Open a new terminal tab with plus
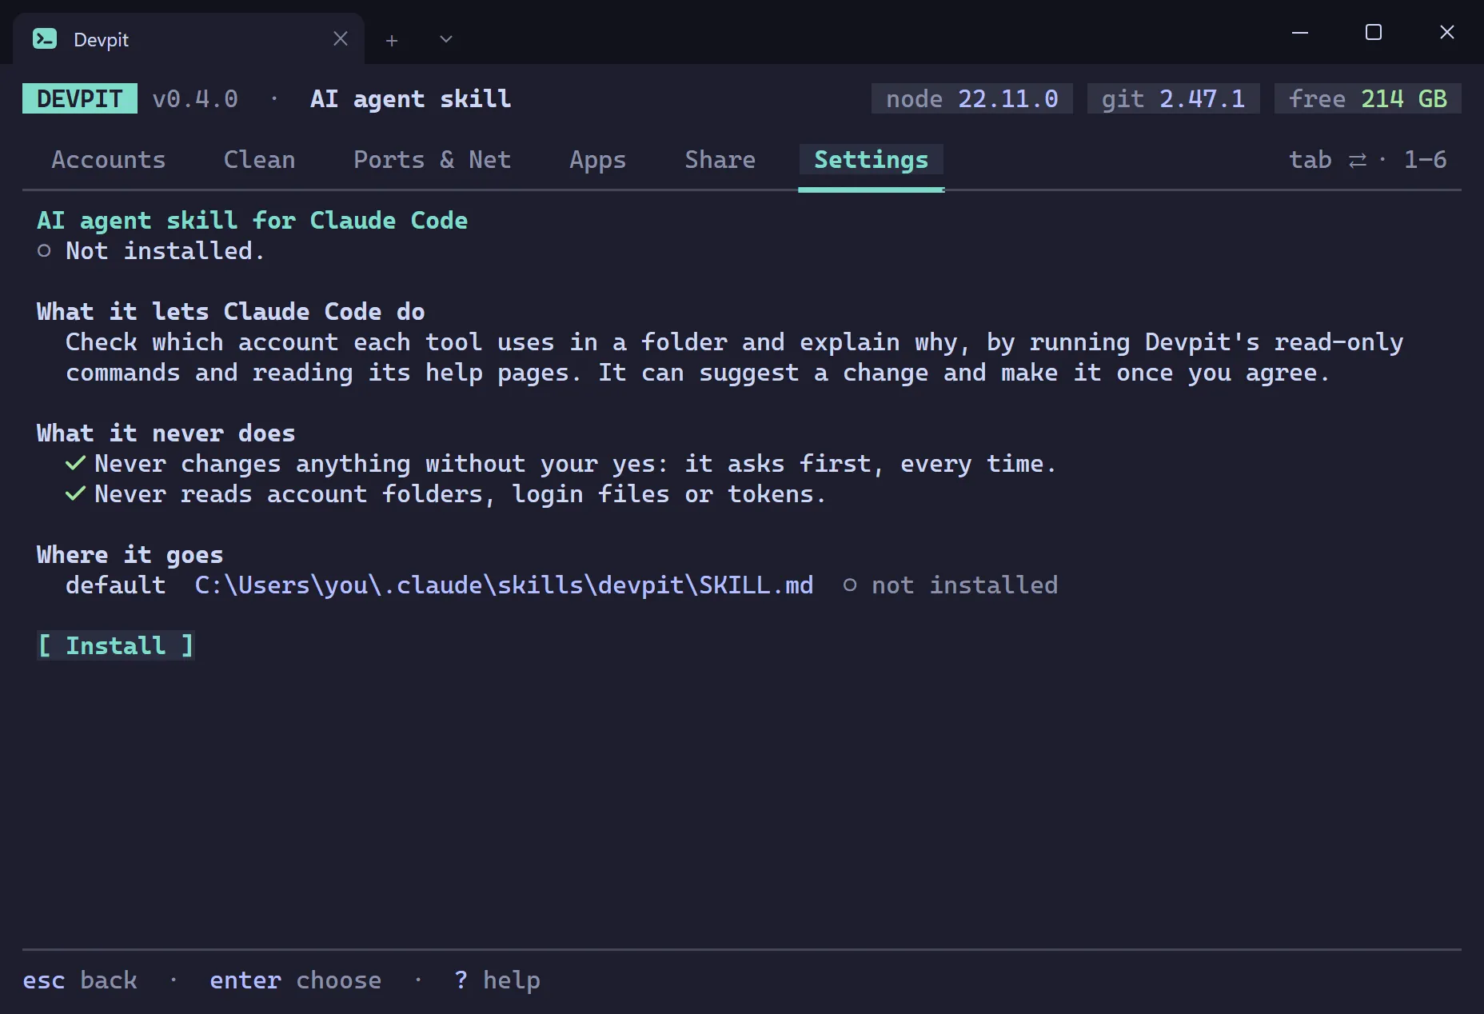 coord(392,40)
